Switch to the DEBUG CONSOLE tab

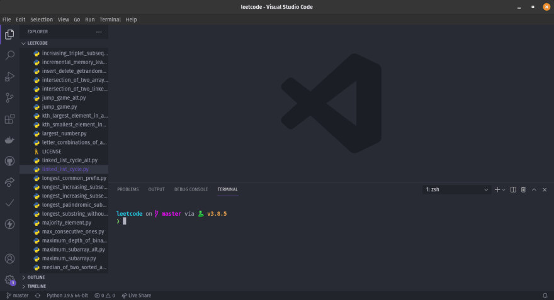(x=191, y=189)
